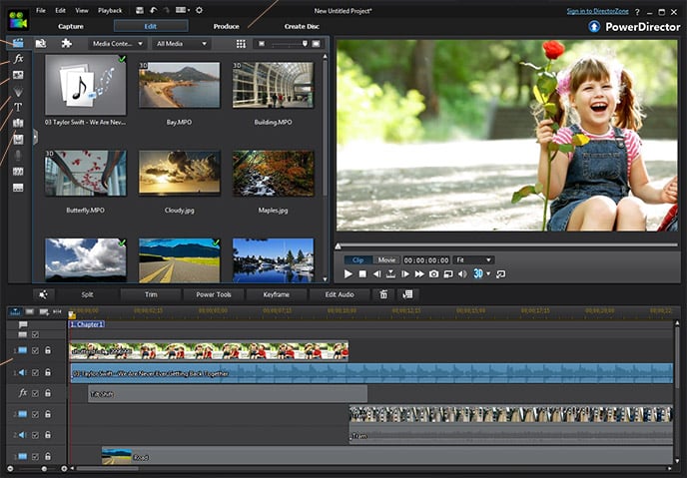Open the plug-ins puzzle piece icon

[66, 43]
